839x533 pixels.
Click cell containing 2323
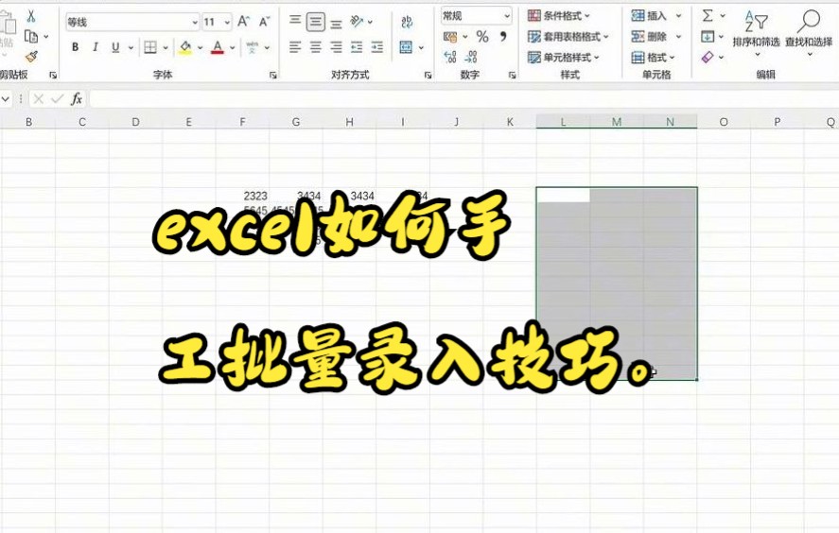click(x=242, y=196)
